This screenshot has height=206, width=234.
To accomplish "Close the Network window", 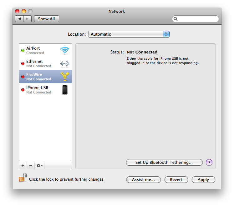I will (x=17, y=11).
